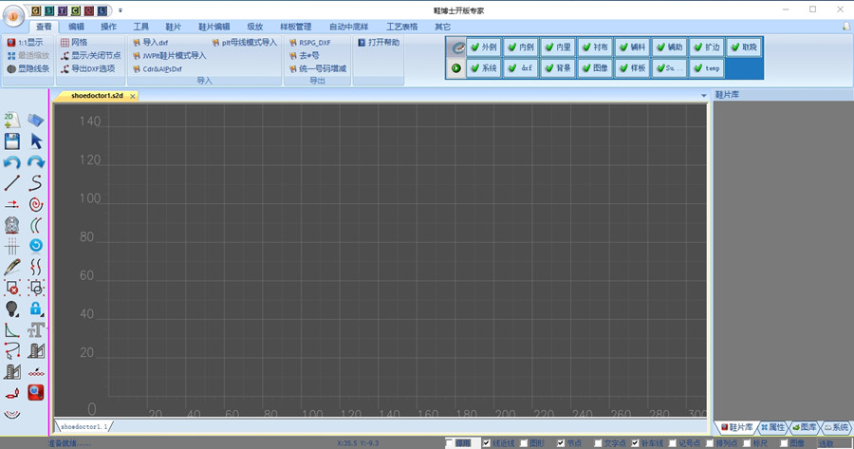The image size is (854, 449).
Task: Click the red arrow move tool icon
Action: [12, 204]
